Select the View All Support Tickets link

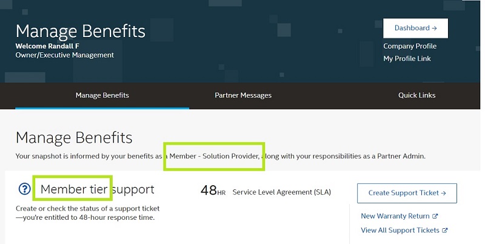pos(400,231)
